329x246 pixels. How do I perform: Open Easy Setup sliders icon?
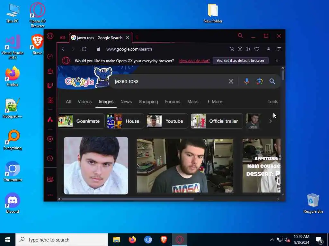[x=279, y=49]
